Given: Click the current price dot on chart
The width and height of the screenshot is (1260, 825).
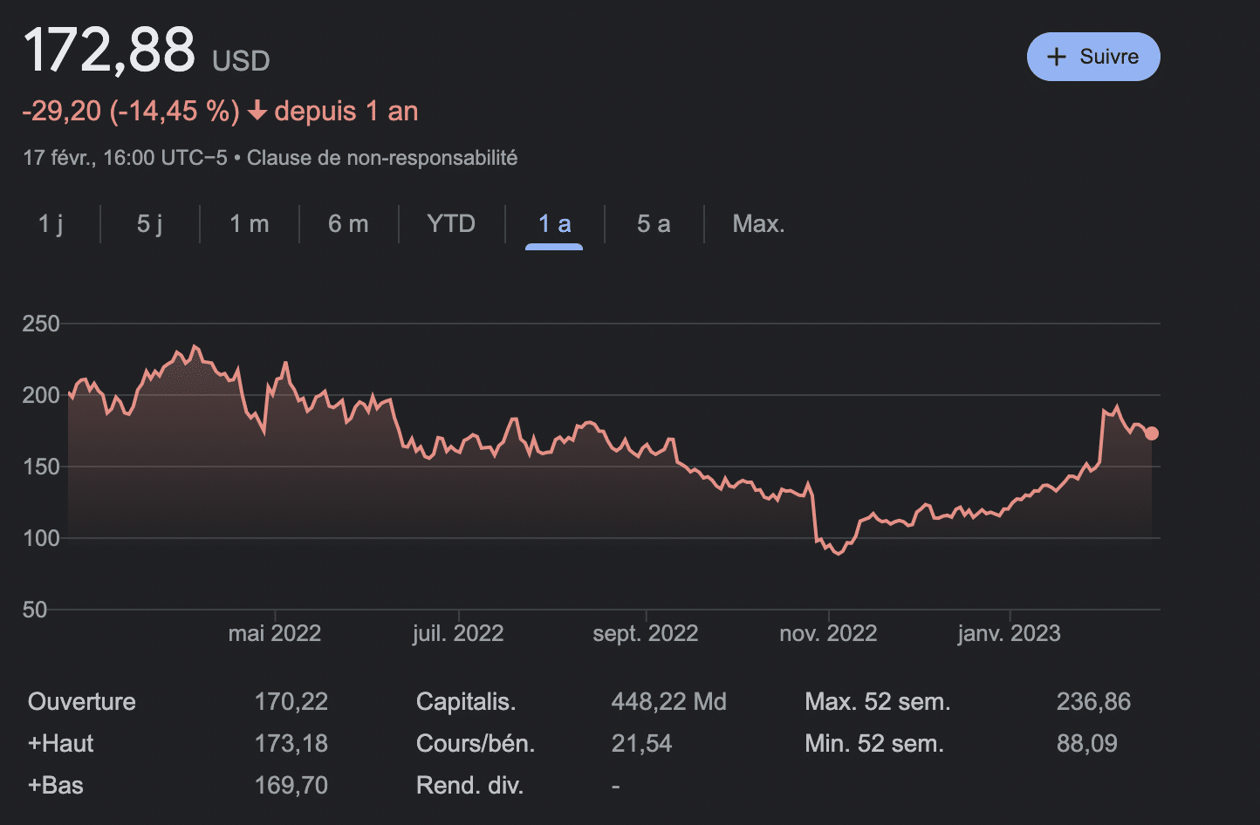Looking at the screenshot, I should tap(1152, 433).
